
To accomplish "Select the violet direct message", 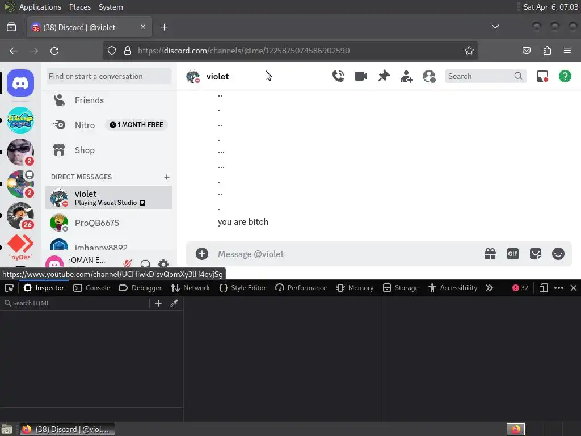I will 109,198.
